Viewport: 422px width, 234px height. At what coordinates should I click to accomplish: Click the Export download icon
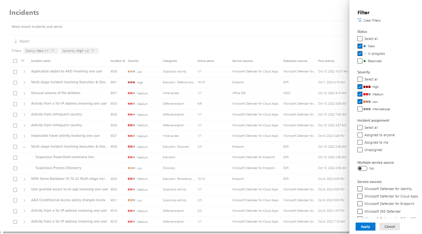click(16, 41)
